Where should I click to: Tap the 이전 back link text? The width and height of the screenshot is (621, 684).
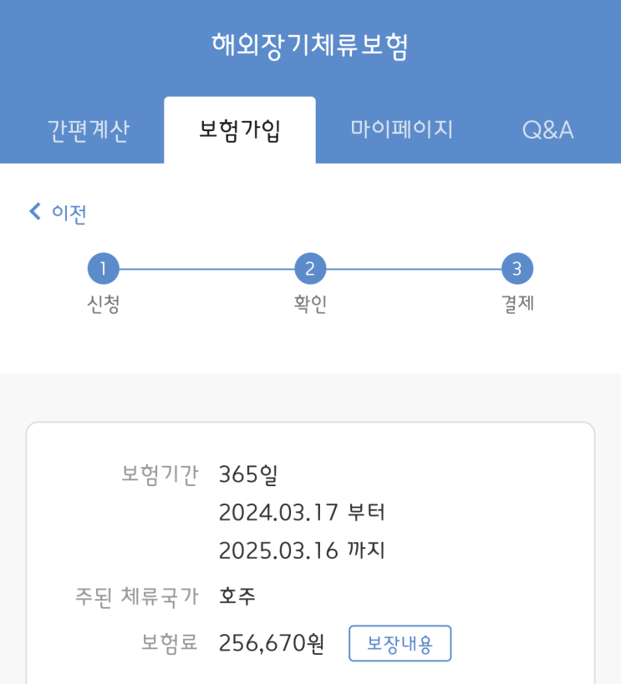click(69, 213)
